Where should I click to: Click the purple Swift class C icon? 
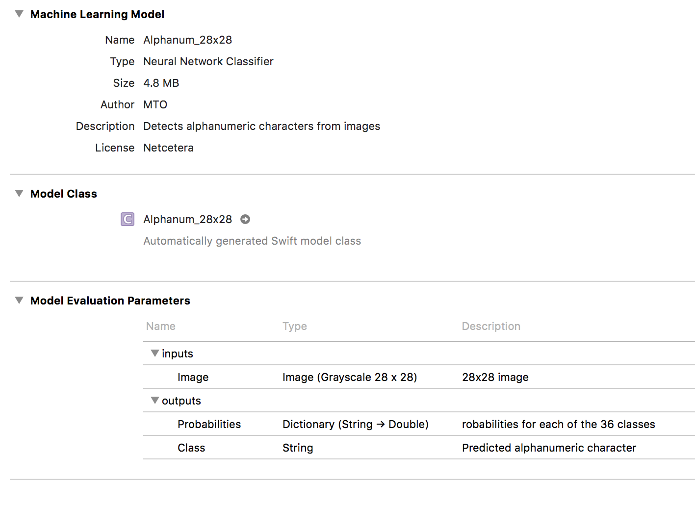coord(128,219)
